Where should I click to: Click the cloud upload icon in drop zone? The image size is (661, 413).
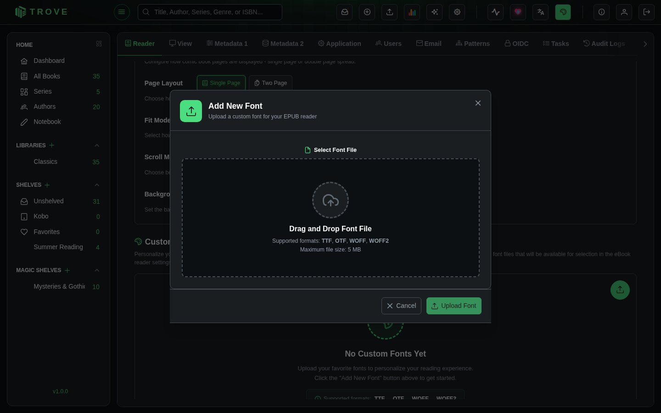pyautogui.click(x=330, y=200)
